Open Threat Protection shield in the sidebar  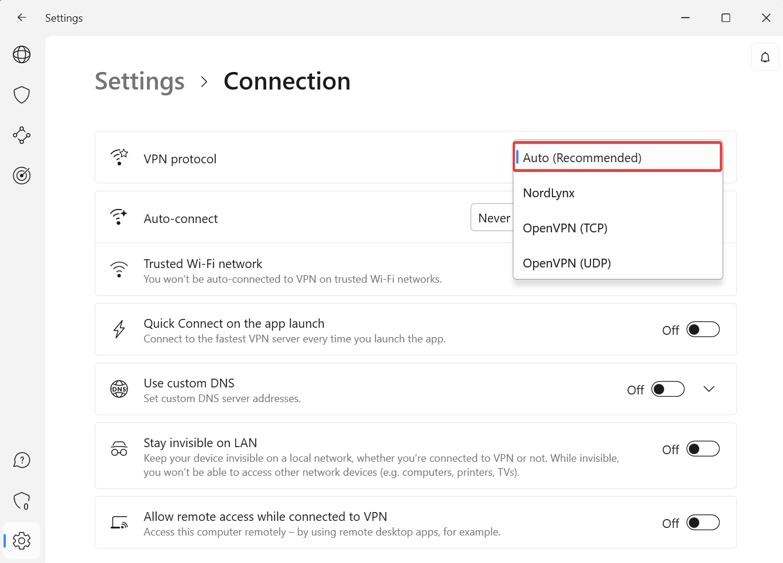[21, 94]
